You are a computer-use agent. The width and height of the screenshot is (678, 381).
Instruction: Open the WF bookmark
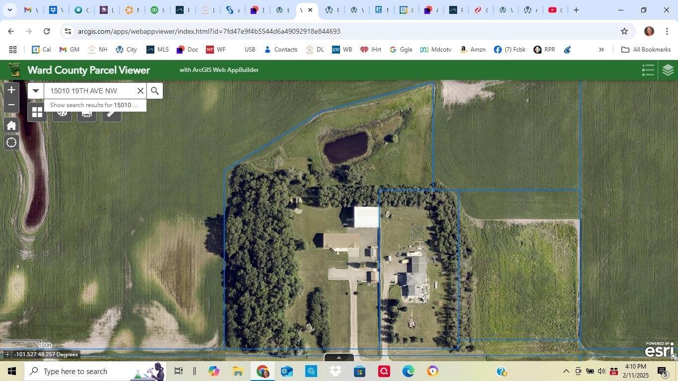click(x=216, y=50)
